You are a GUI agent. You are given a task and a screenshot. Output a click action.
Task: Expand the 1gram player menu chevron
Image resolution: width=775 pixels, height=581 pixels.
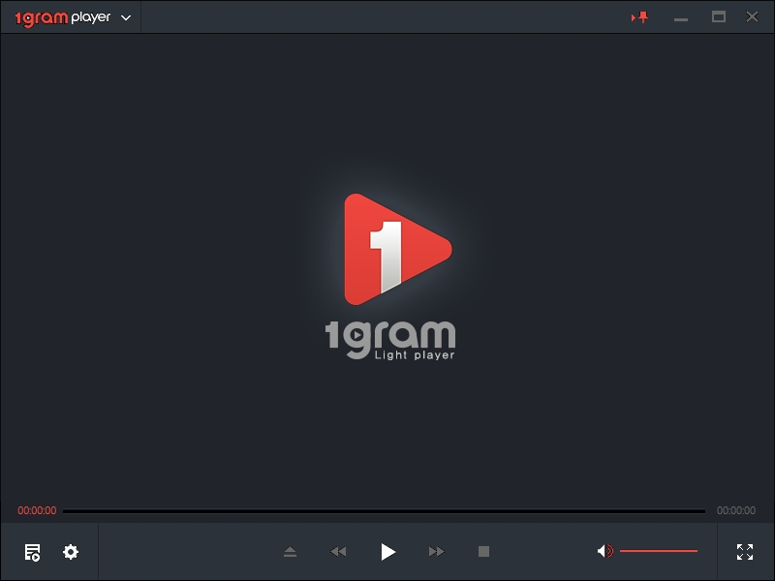click(x=126, y=17)
